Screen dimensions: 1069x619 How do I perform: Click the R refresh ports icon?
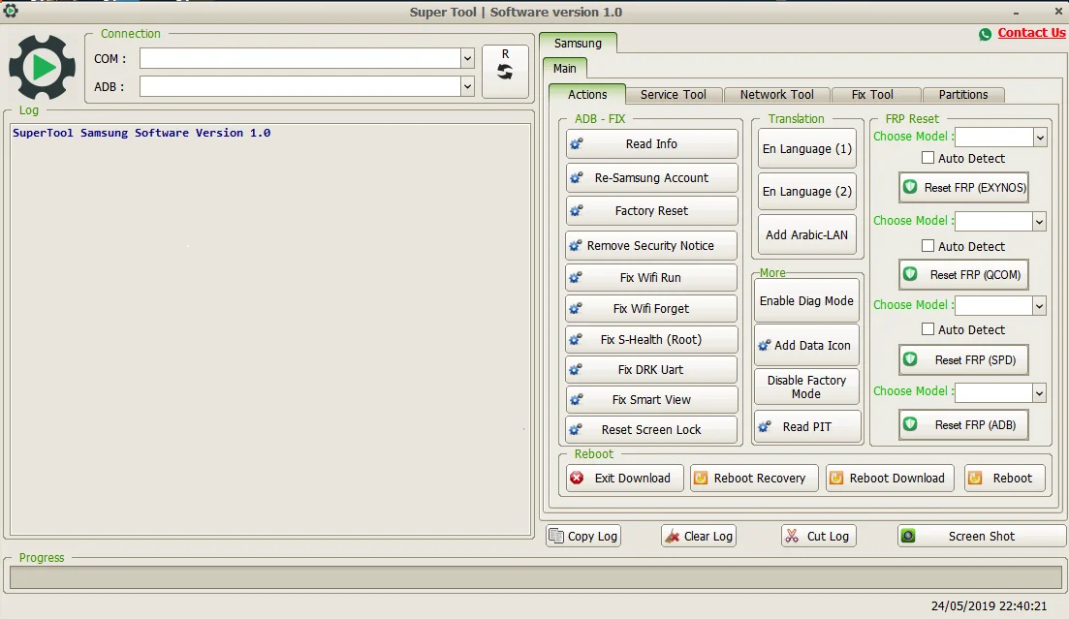pos(505,71)
